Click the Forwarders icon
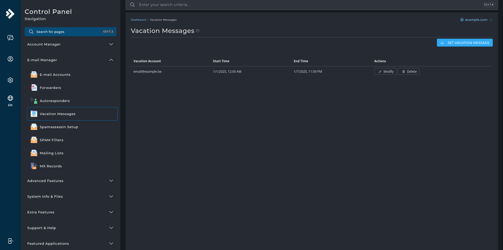Viewport: 503px width, 250px height. (34, 88)
